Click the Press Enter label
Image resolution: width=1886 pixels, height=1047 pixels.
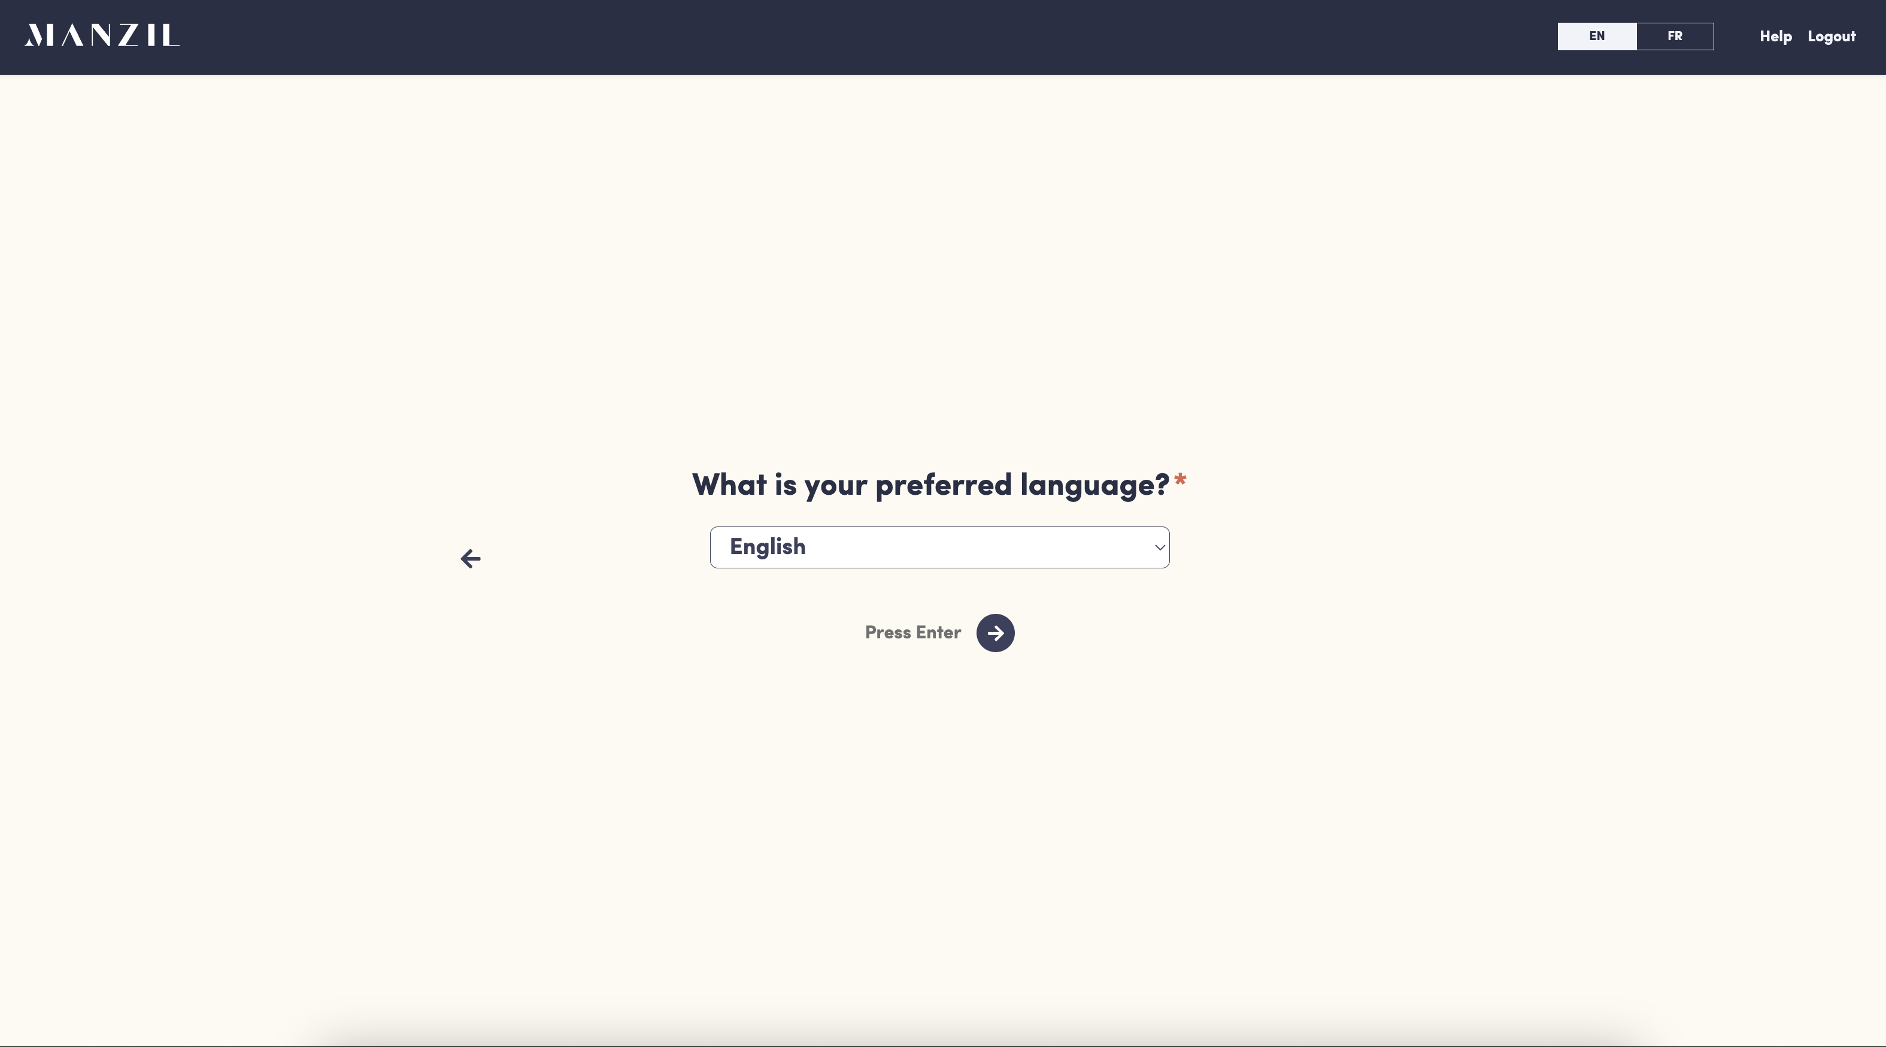tap(912, 633)
